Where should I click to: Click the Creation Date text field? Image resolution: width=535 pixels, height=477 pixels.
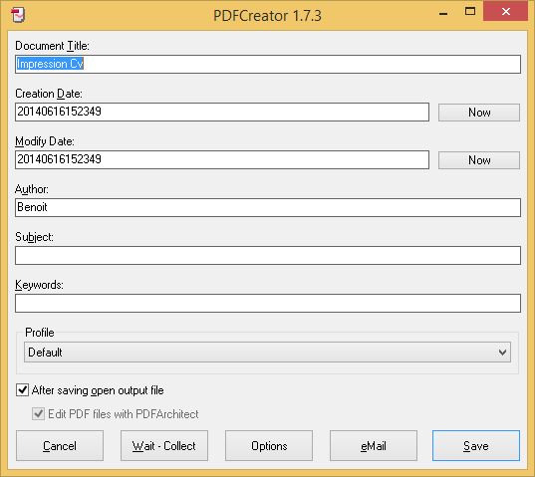[x=222, y=112]
